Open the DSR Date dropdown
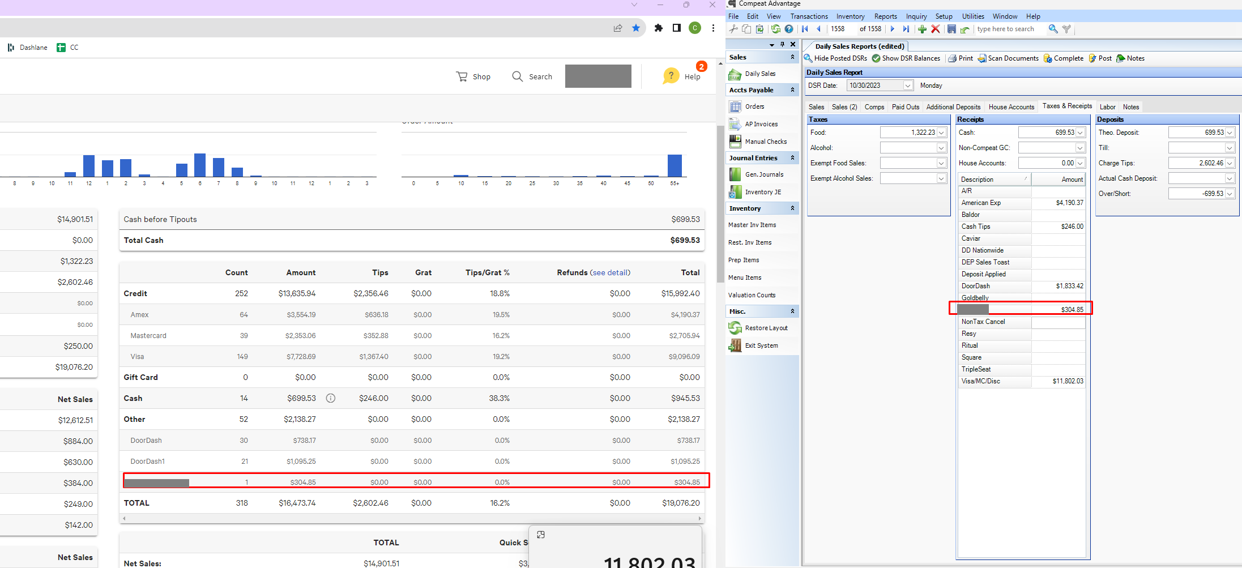The width and height of the screenshot is (1242, 568). [x=908, y=86]
